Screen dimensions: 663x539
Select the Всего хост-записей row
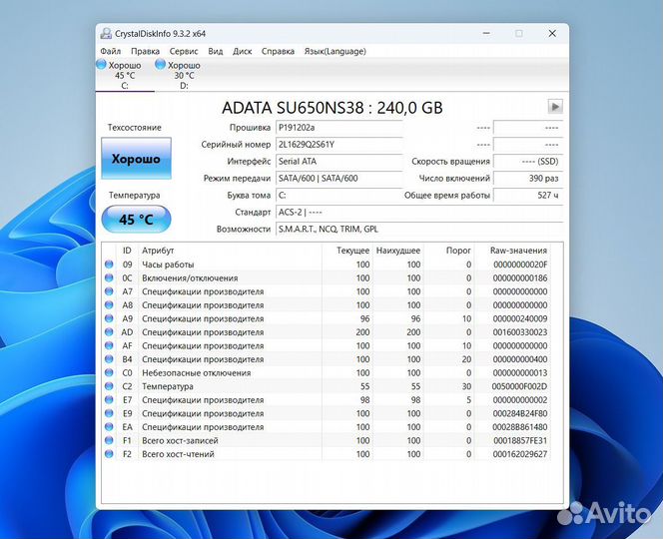pyautogui.click(x=327, y=440)
